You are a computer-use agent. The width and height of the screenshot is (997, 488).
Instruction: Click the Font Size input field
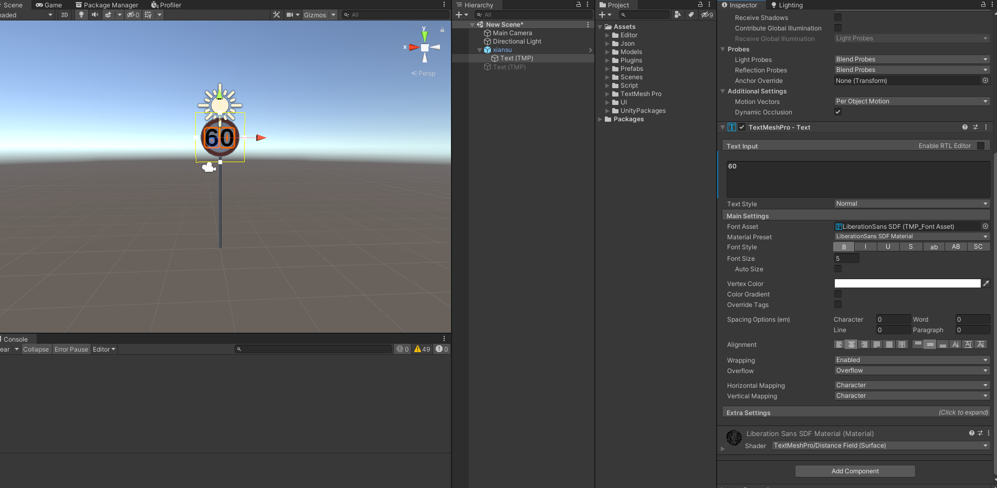(846, 258)
